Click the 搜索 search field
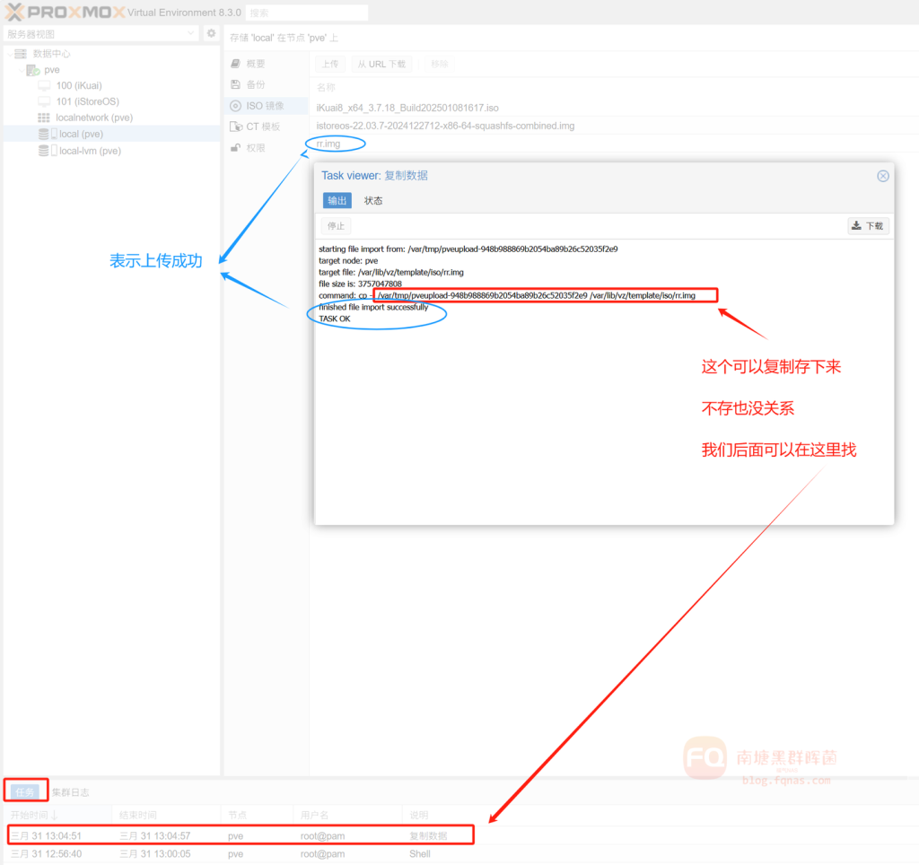Screen dimensions: 919x865 [307, 13]
